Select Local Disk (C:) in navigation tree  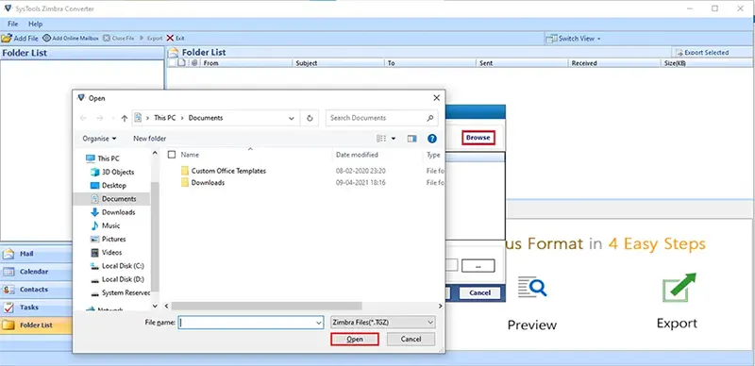(x=123, y=266)
